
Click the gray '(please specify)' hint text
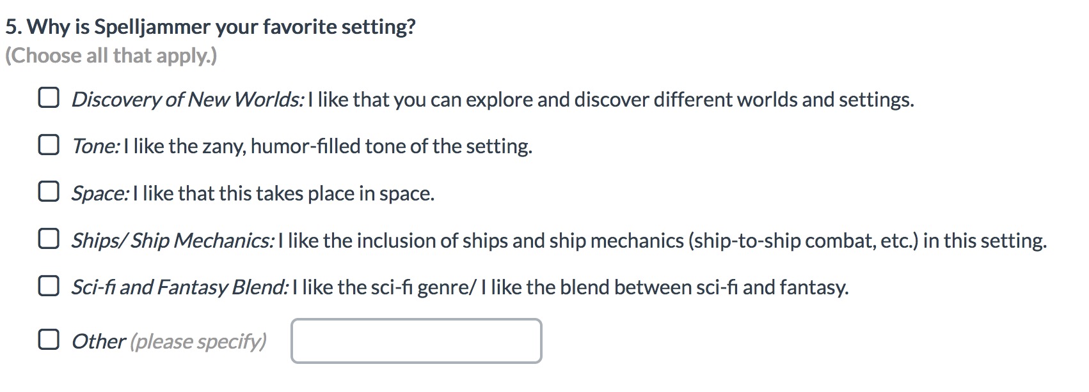click(x=198, y=342)
